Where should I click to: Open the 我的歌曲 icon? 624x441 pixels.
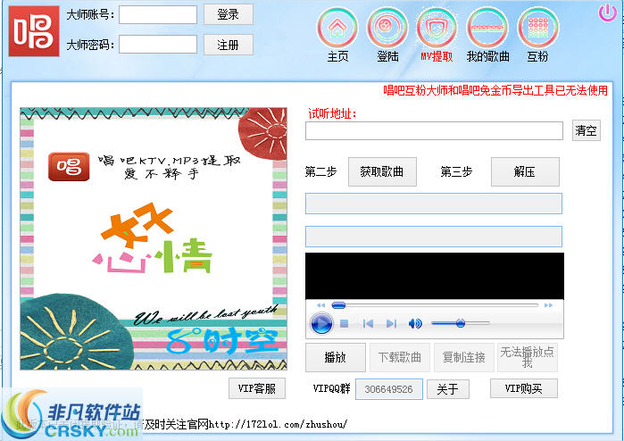point(487,29)
